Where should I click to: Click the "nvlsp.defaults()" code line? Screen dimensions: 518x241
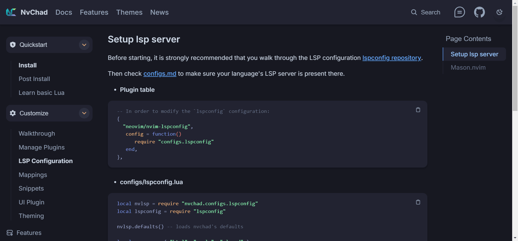click(140, 227)
